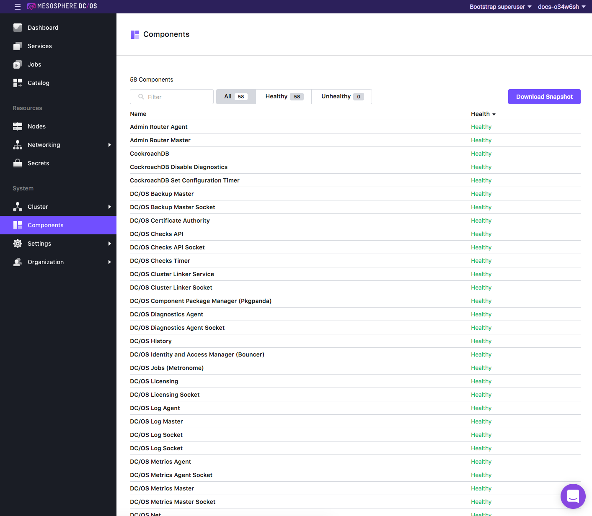Open the Networking icon in sidebar
The height and width of the screenshot is (516, 592).
tap(18, 145)
